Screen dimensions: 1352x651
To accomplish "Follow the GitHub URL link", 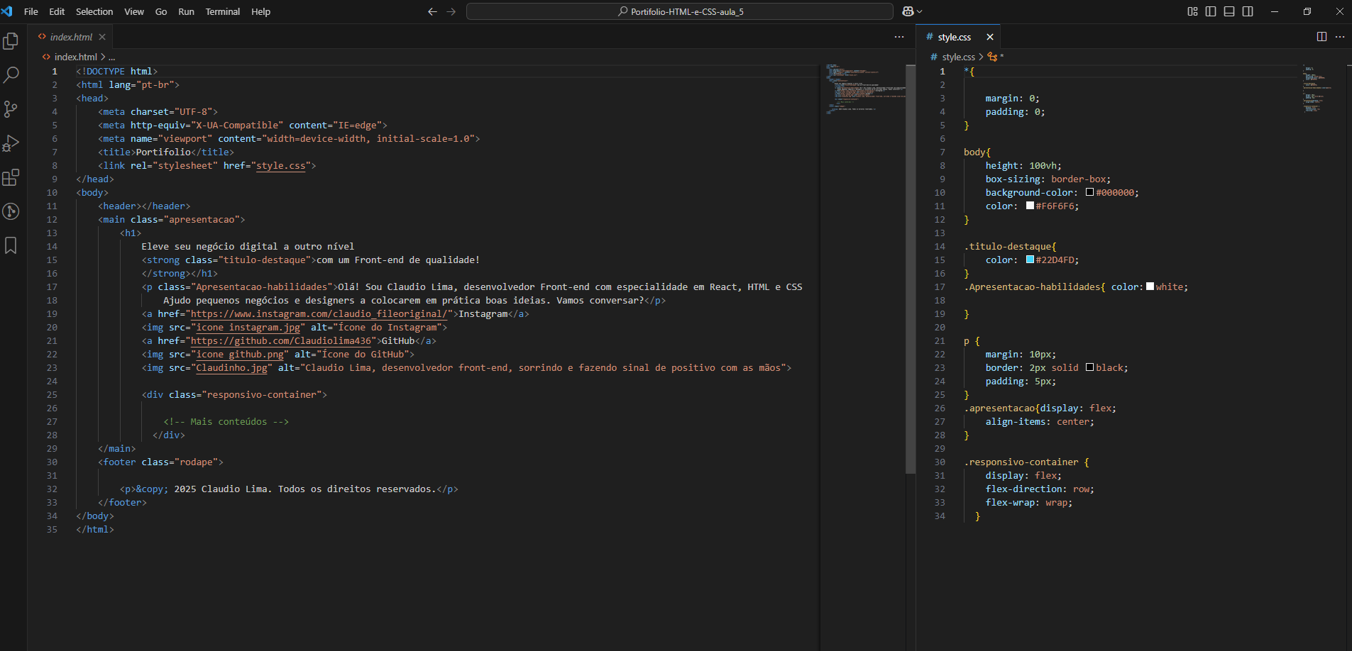I will (x=281, y=340).
